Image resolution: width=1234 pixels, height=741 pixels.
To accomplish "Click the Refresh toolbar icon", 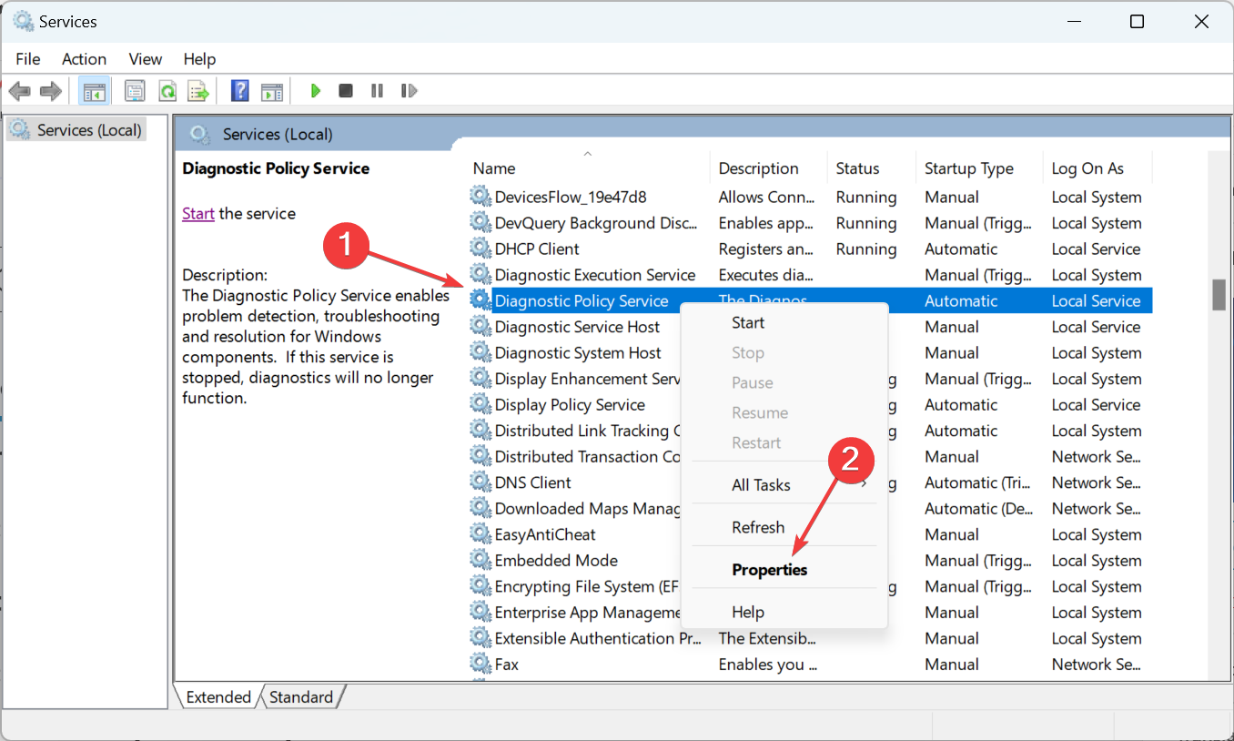I will click(x=167, y=91).
